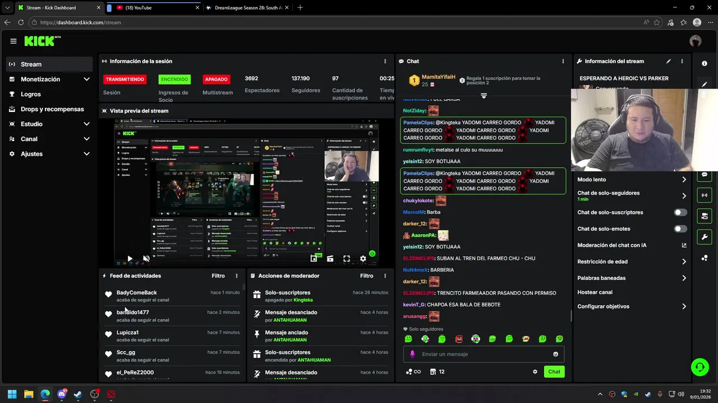
Task: Unmute the stream preview audio
Action: [x=146, y=259]
